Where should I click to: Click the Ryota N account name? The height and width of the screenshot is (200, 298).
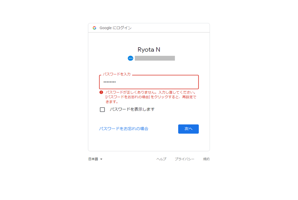tap(149, 50)
